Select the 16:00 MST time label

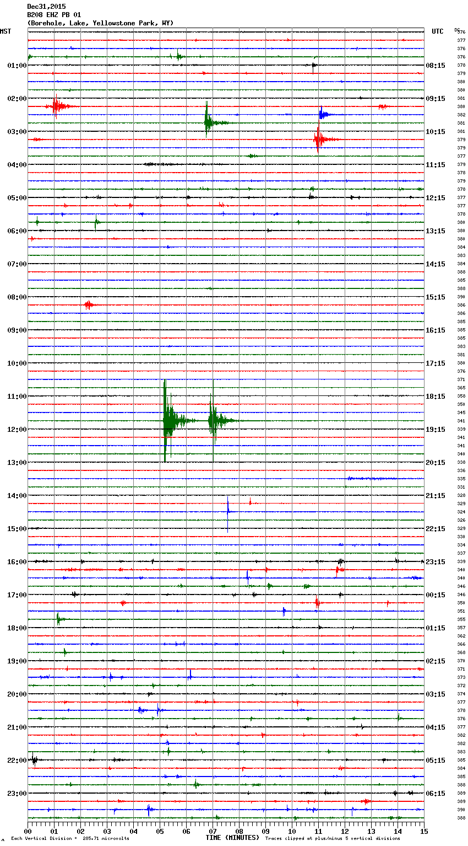point(17,562)
